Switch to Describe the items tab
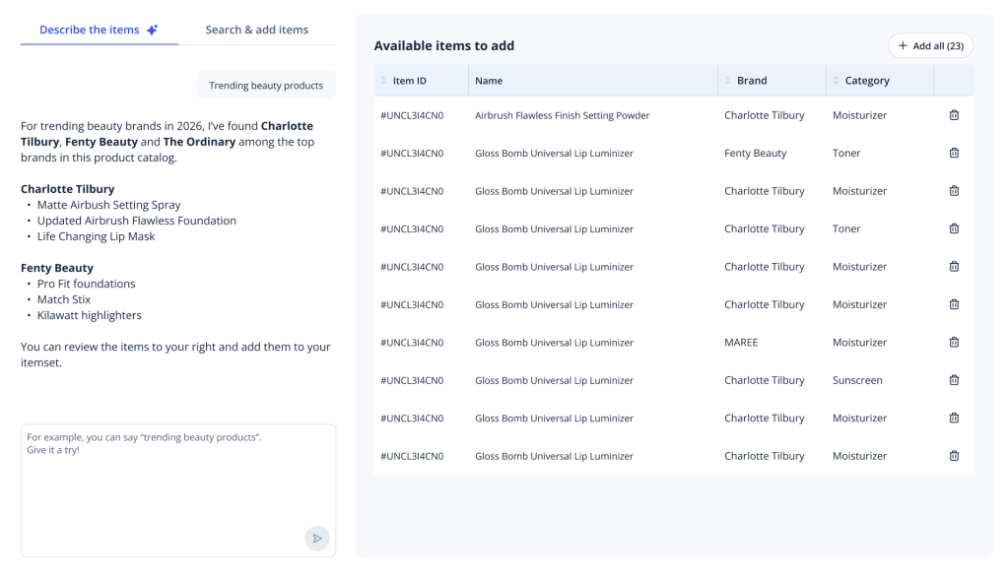Screen dimensions: 1008x582 click(99, 30)
